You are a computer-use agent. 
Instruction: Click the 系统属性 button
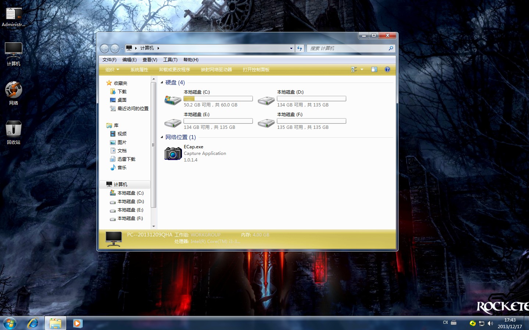(x=139, y=69)
